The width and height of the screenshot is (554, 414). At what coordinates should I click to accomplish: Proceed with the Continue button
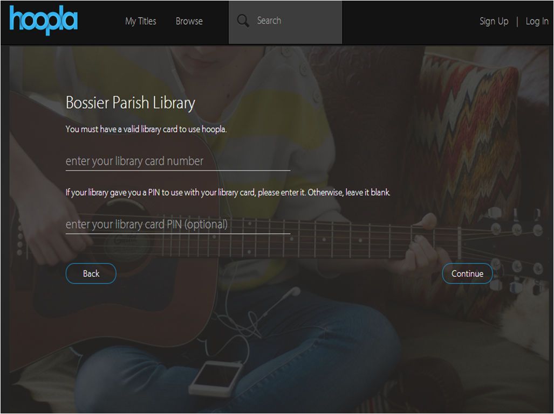[467, 273]
